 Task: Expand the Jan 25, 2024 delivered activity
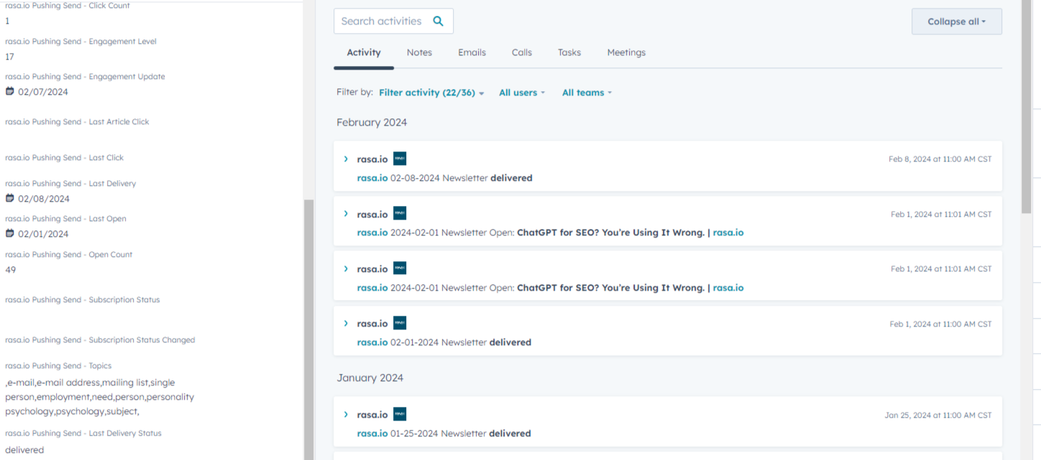coord(346,415)
